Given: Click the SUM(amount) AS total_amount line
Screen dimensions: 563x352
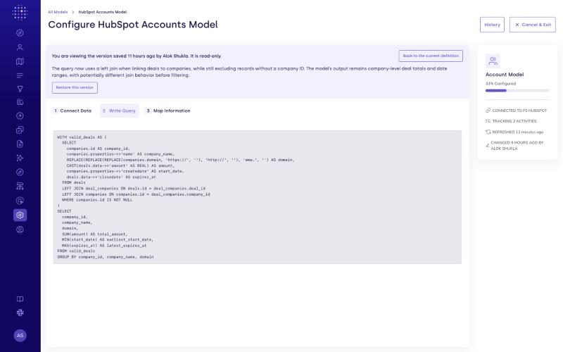Looking at the screenshot, I should 94,234.
